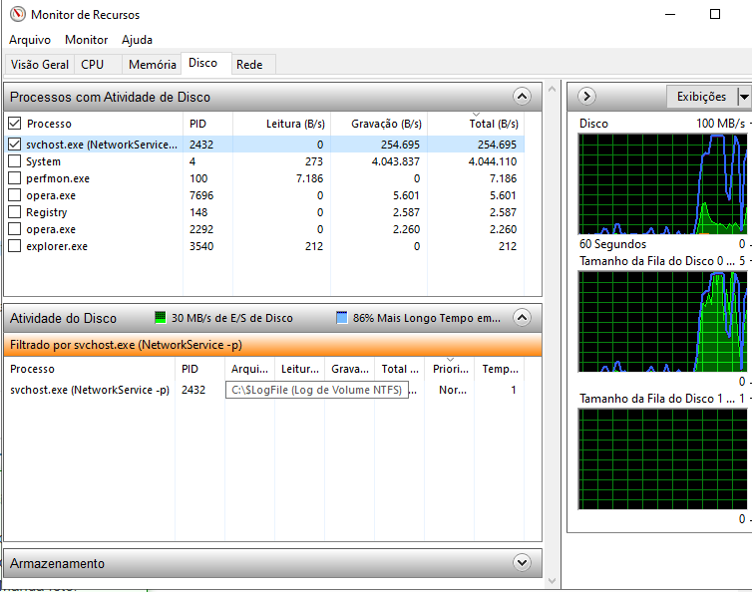Check the explorer.exe checkbox
The width and height of the screenshot is (752, 592).
coord(14,246)
